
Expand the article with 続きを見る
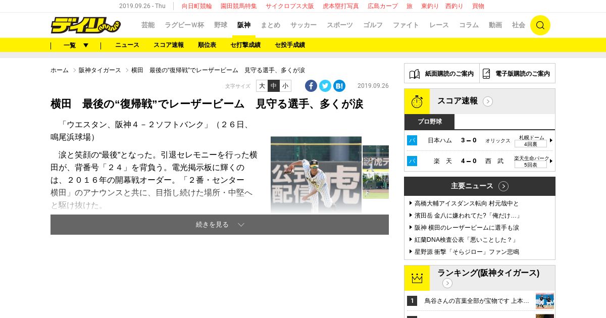coord(220,225)
